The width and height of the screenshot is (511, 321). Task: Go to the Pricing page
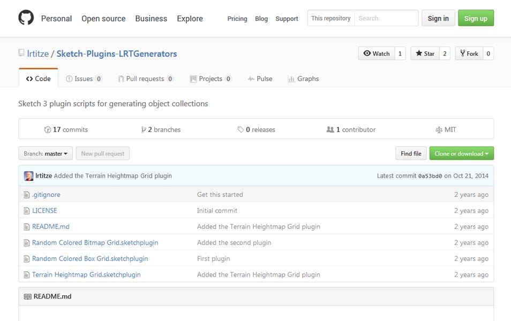pos(237,19)
